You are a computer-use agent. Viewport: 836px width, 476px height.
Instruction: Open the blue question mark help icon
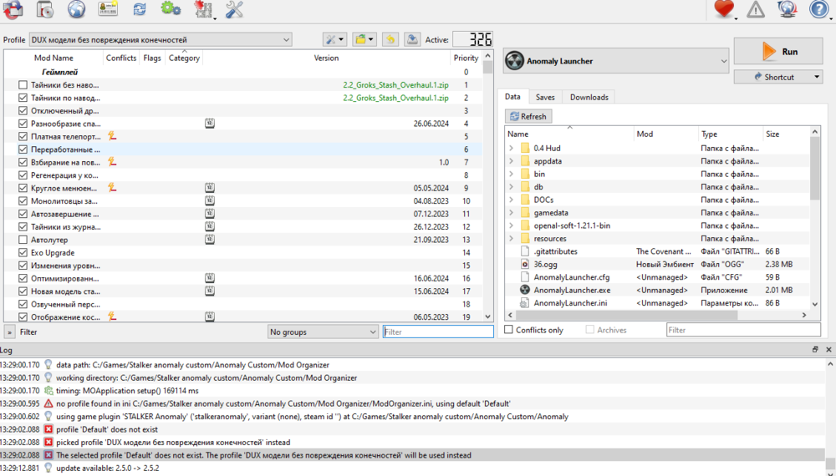819,10
